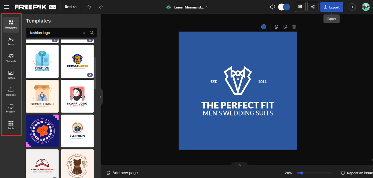The height and width of the screenshot is (178, 373).
Task: Click the Freepik logo
Action: click(x=31, y=7)
